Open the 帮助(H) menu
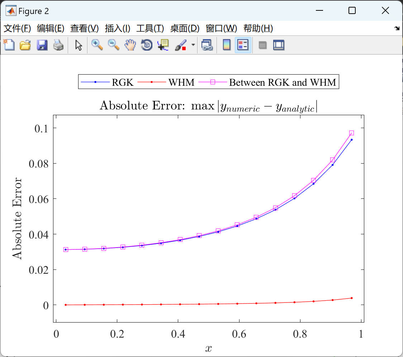 [x=258, y=28]
